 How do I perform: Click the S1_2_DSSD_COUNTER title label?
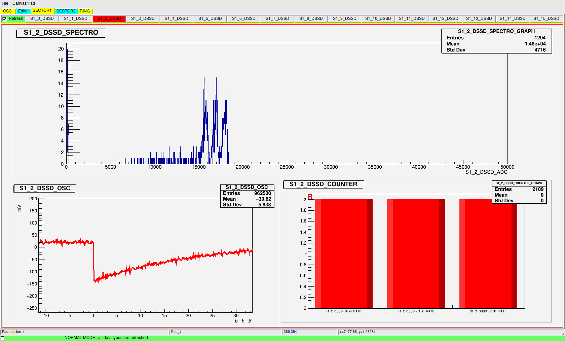(x=323, y=184)
